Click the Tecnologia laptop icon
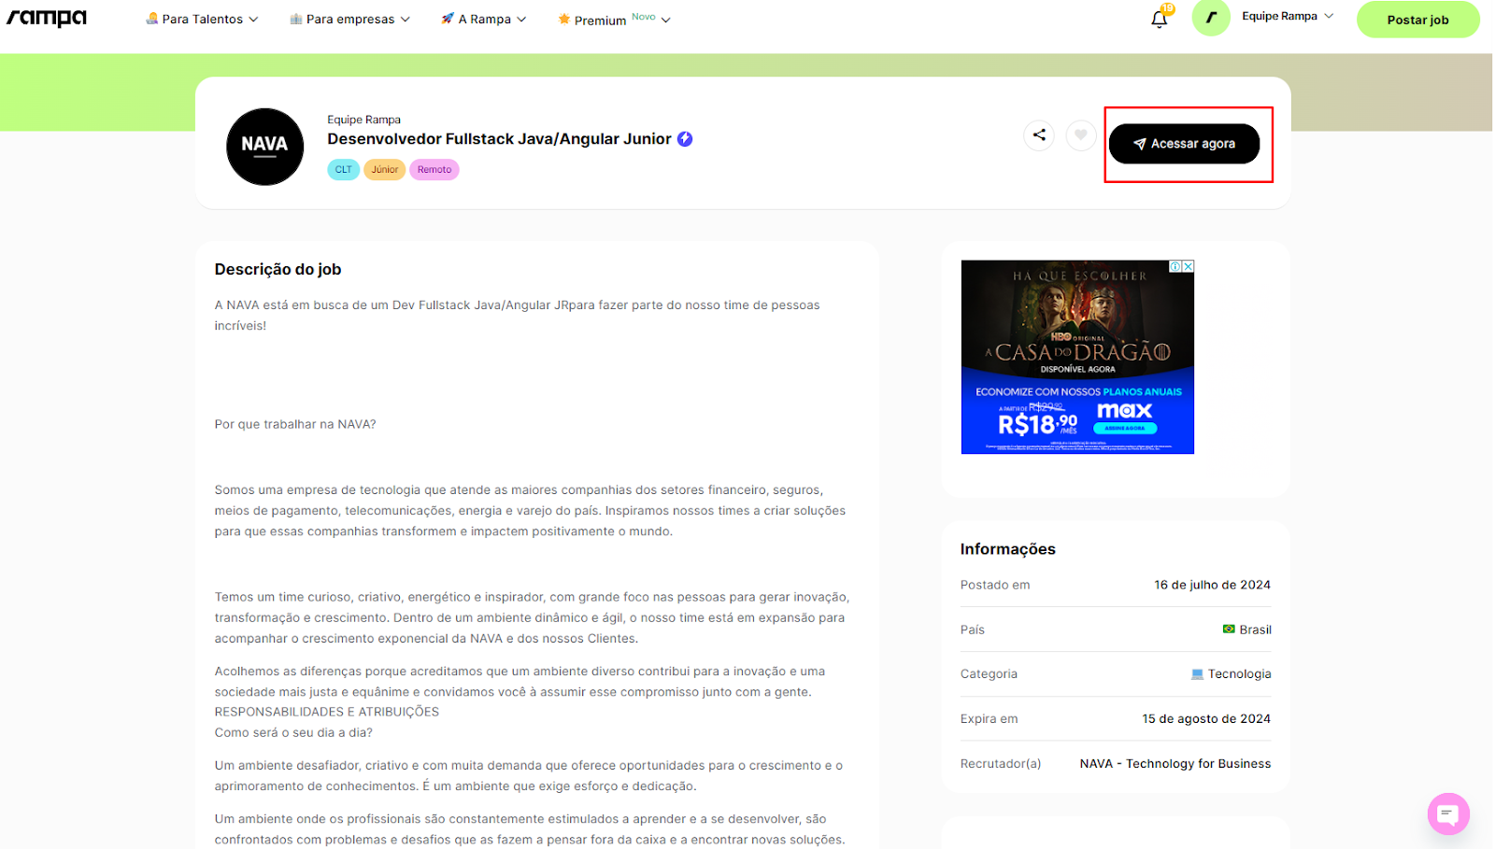The image size is (1495, 849). coord(1197,674)
